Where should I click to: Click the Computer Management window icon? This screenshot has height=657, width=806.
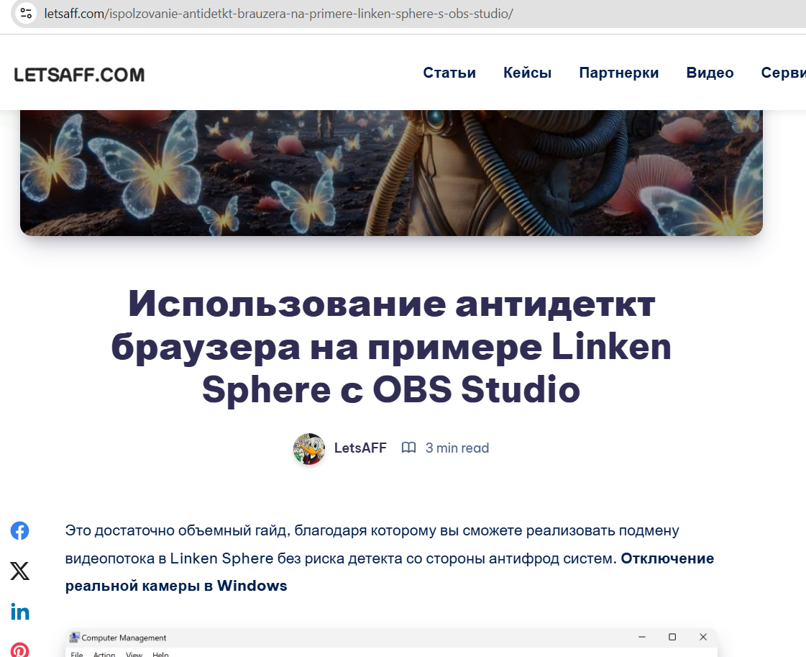click(x=75, y=638)
